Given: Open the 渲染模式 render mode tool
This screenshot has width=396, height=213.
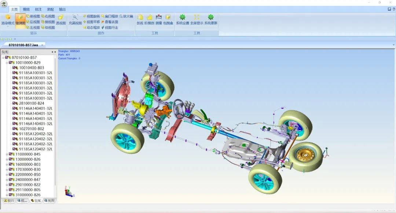Looking at the screenshot, I should click(x=7, y=19).
